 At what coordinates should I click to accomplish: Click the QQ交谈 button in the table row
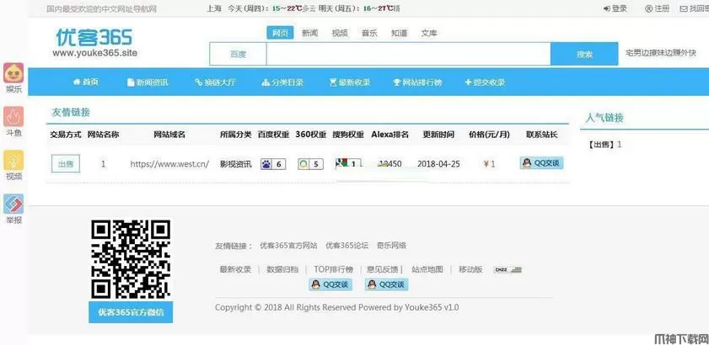(x=542, y=163)
